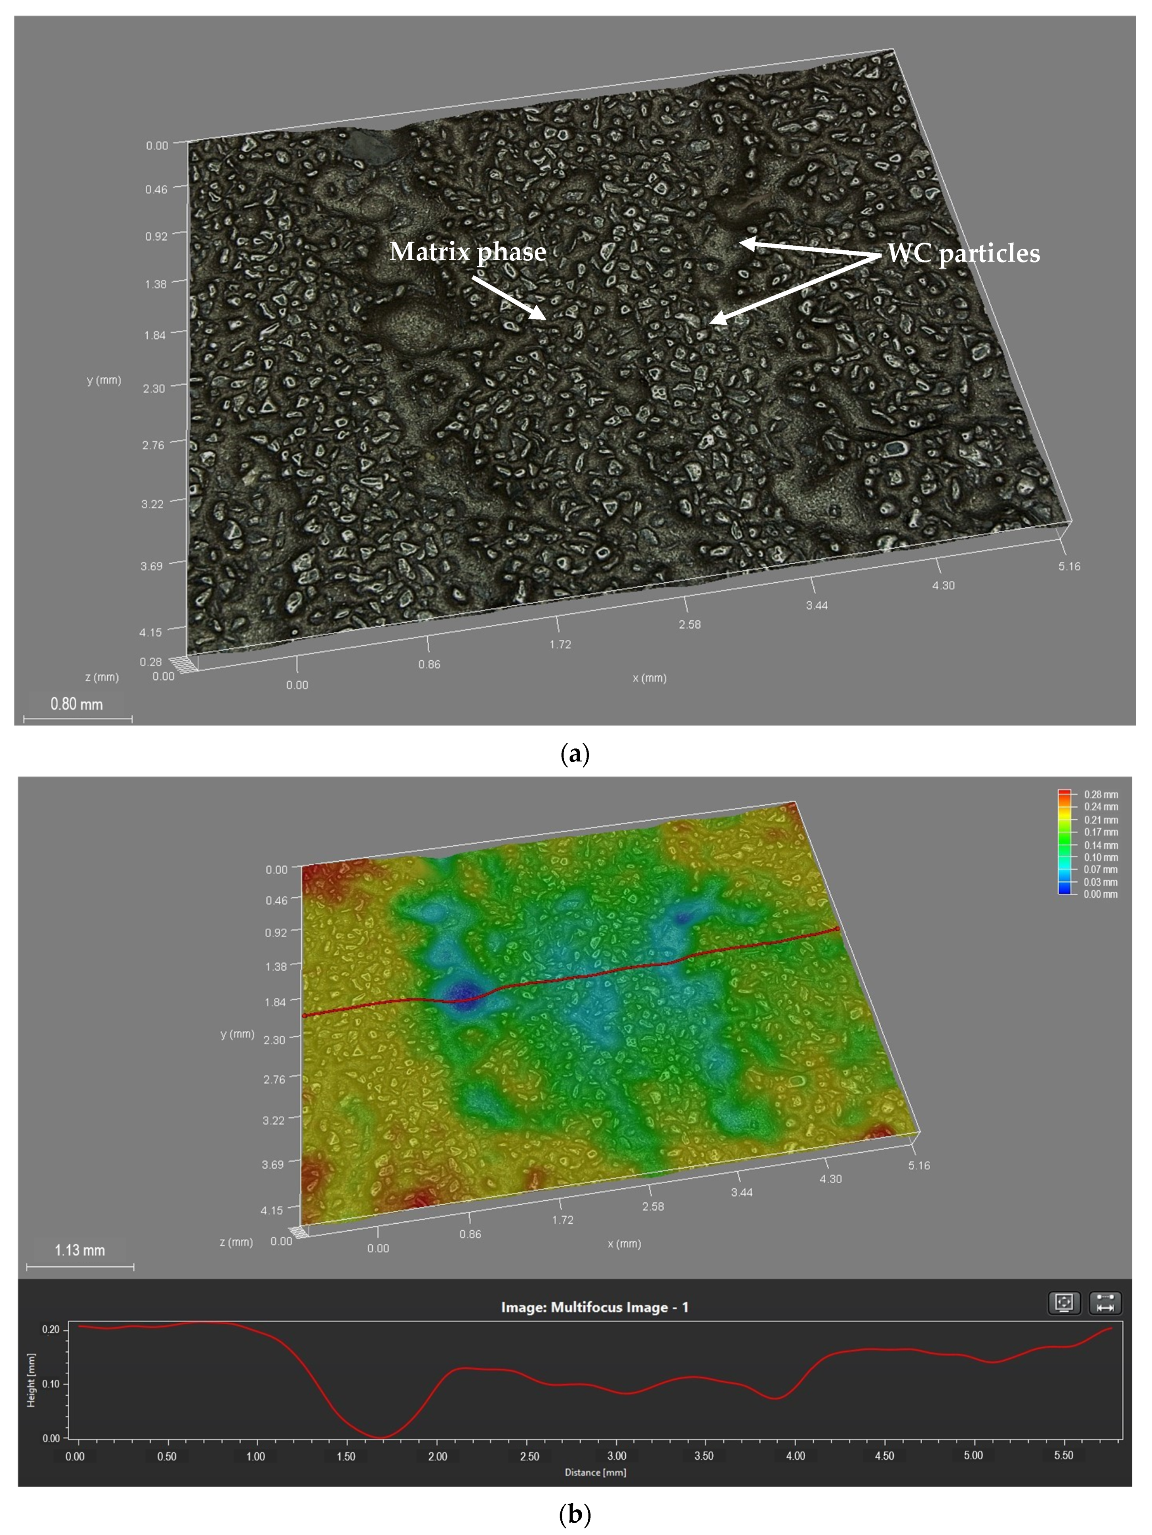Click the "y (mm)" label in greyscale 3D view

(104, 380)
